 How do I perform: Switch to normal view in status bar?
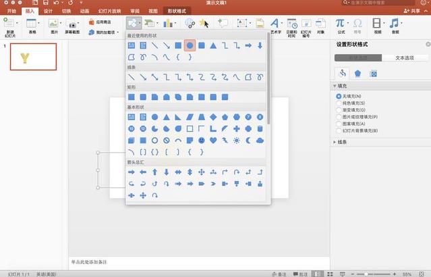coord(318,274)
